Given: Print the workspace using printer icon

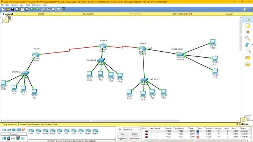Looking at the screenshot, I should 17,9.
